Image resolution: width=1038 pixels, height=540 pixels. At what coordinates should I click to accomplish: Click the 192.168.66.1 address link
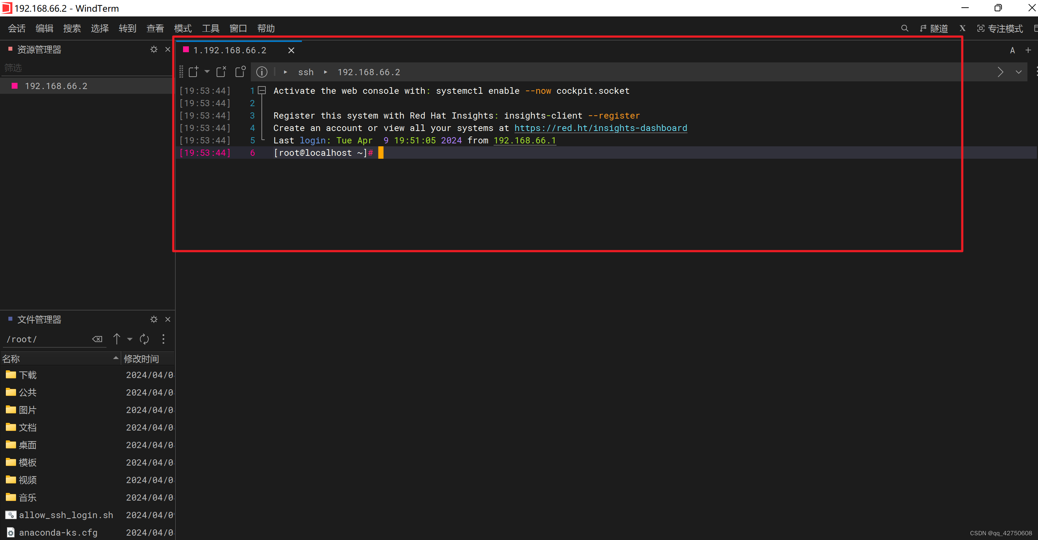pyautogui.click(x=525, y=140)
